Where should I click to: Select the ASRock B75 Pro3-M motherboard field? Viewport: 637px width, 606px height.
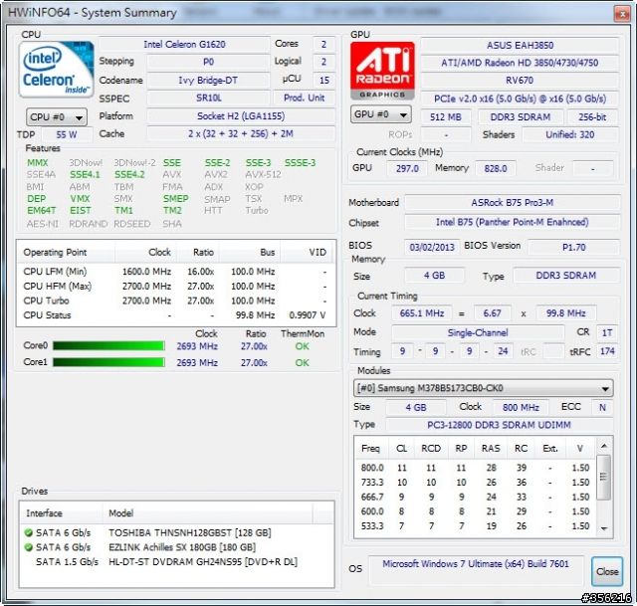513,202
